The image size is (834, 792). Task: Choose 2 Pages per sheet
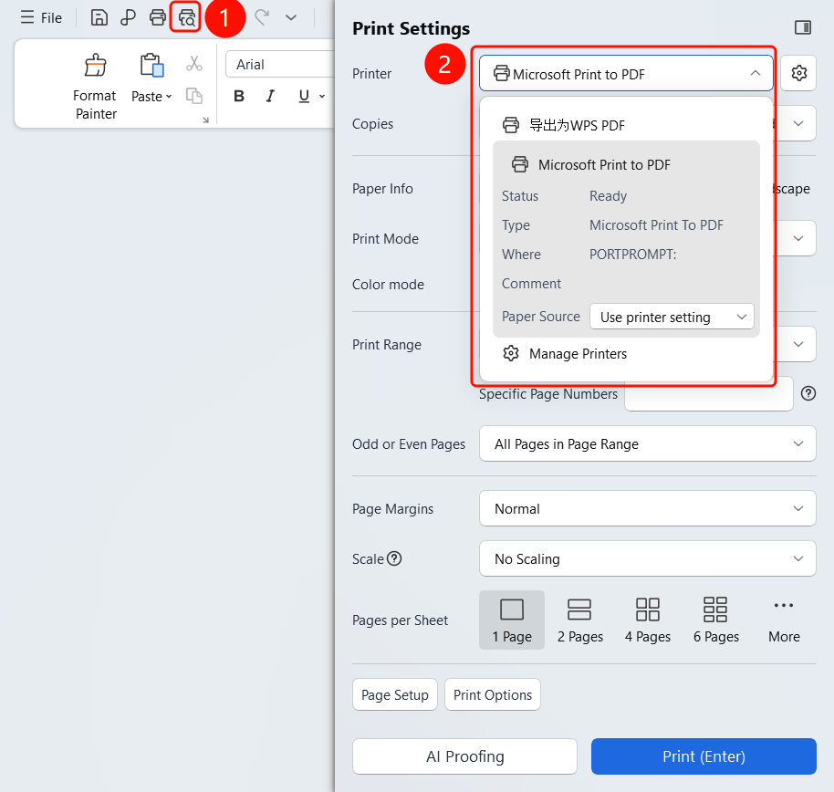[x=579, y=620]
